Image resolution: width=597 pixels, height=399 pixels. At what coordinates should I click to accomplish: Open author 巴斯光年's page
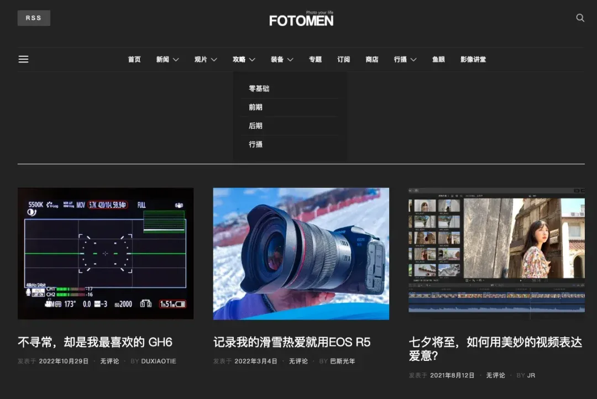tap(343, 361)
